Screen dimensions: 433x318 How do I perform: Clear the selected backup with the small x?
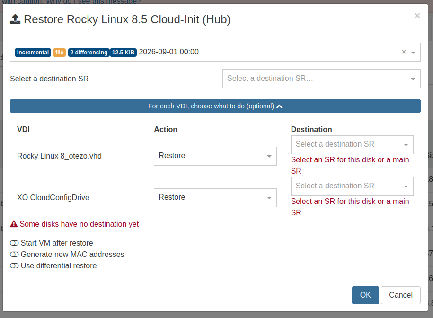404,52
